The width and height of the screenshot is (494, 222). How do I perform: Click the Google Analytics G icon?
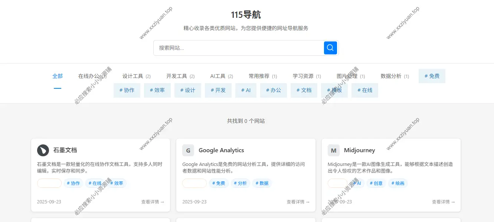pyautogui.click(x=188, y=150)
